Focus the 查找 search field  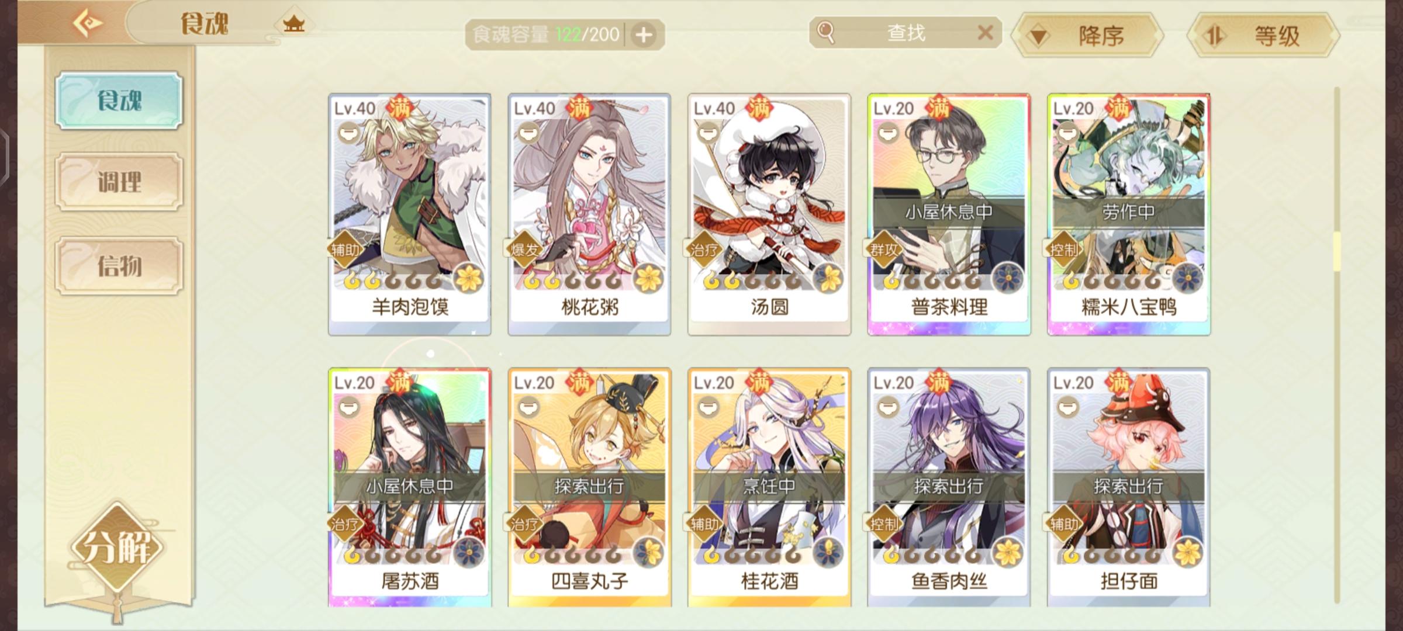coord(906,33)
